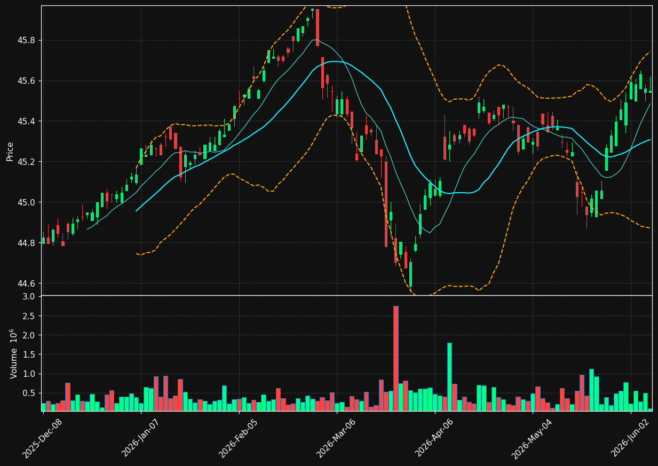Click the 45.0 price axis label
Screen dimensions: 658x466
(x=27, y=202)
